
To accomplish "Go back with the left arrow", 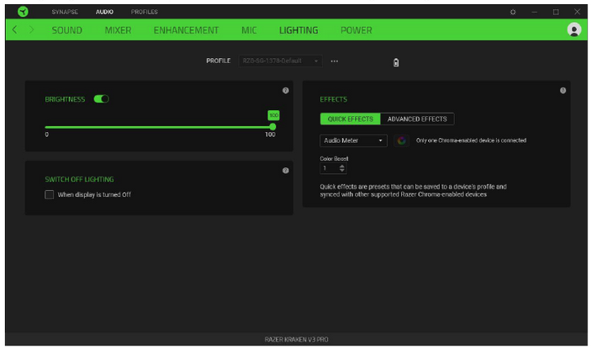I will point(14,29).
